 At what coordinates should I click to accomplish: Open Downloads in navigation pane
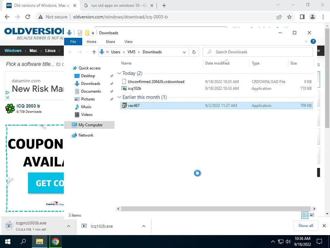tap(91, 84)
